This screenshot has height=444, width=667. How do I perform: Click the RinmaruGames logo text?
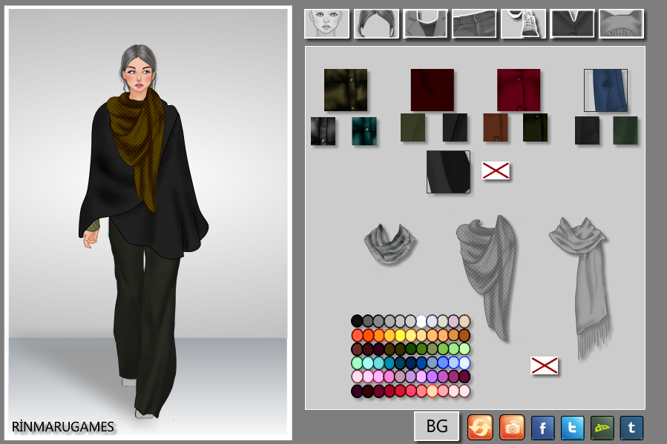[x=63, y=426]
